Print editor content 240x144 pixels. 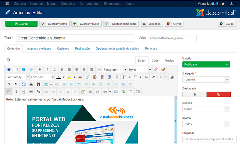tap(31, 84)
